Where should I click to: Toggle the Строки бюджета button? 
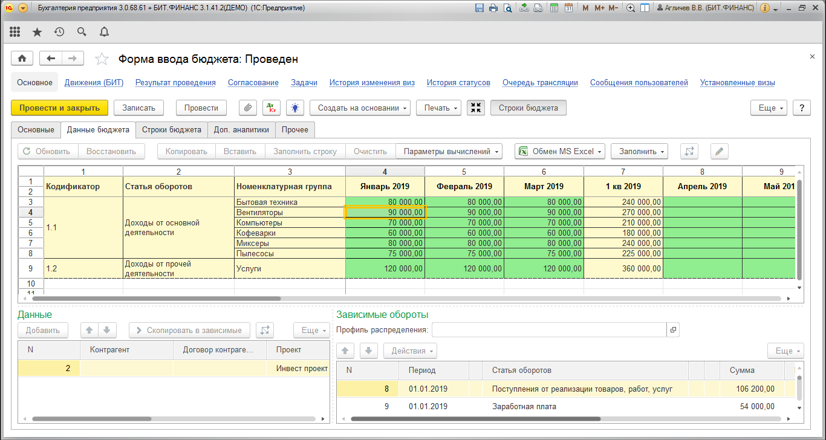pyautogui.click(x=528, y=108)
